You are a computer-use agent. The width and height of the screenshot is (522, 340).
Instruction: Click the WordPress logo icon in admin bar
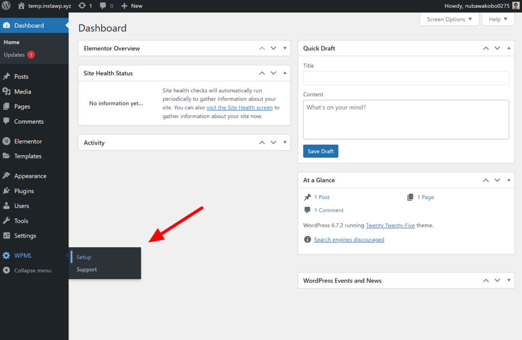6,6
